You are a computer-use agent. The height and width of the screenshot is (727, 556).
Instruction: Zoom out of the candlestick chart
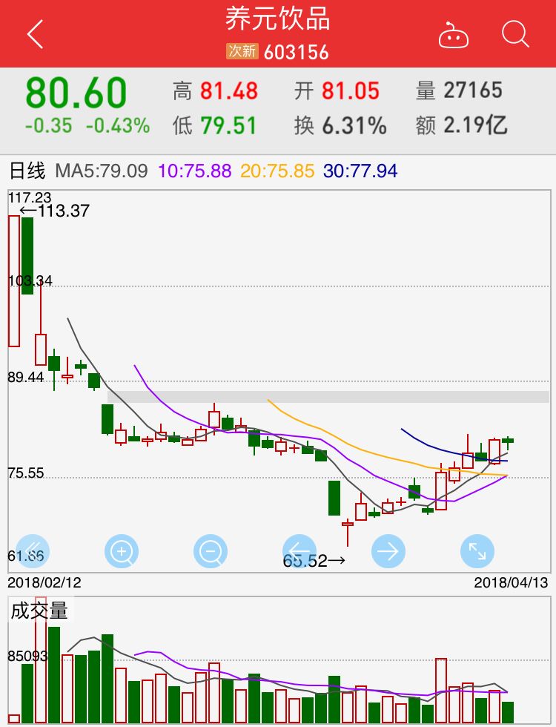tap(211, 551)
